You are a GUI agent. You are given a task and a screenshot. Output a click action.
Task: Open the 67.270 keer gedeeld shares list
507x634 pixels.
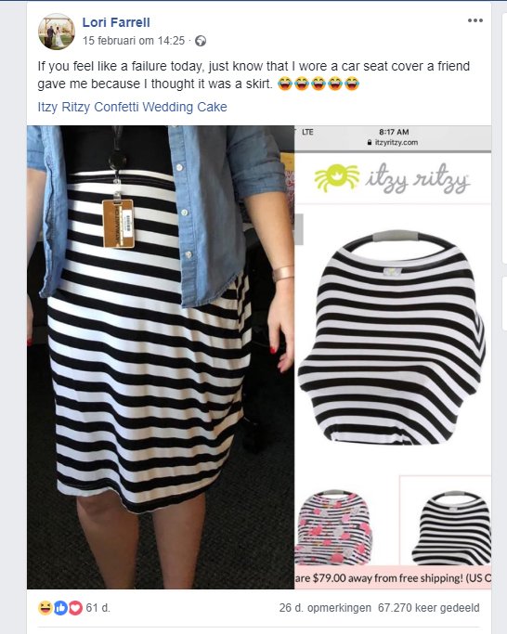428,608
